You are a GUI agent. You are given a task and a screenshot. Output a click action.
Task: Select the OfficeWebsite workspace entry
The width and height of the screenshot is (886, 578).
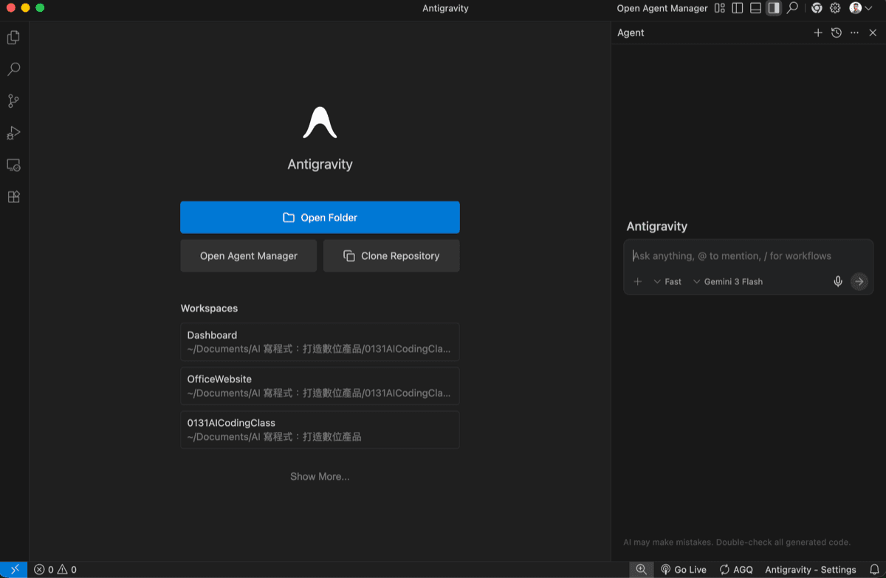pyautogui.click(x=320, y=385)
